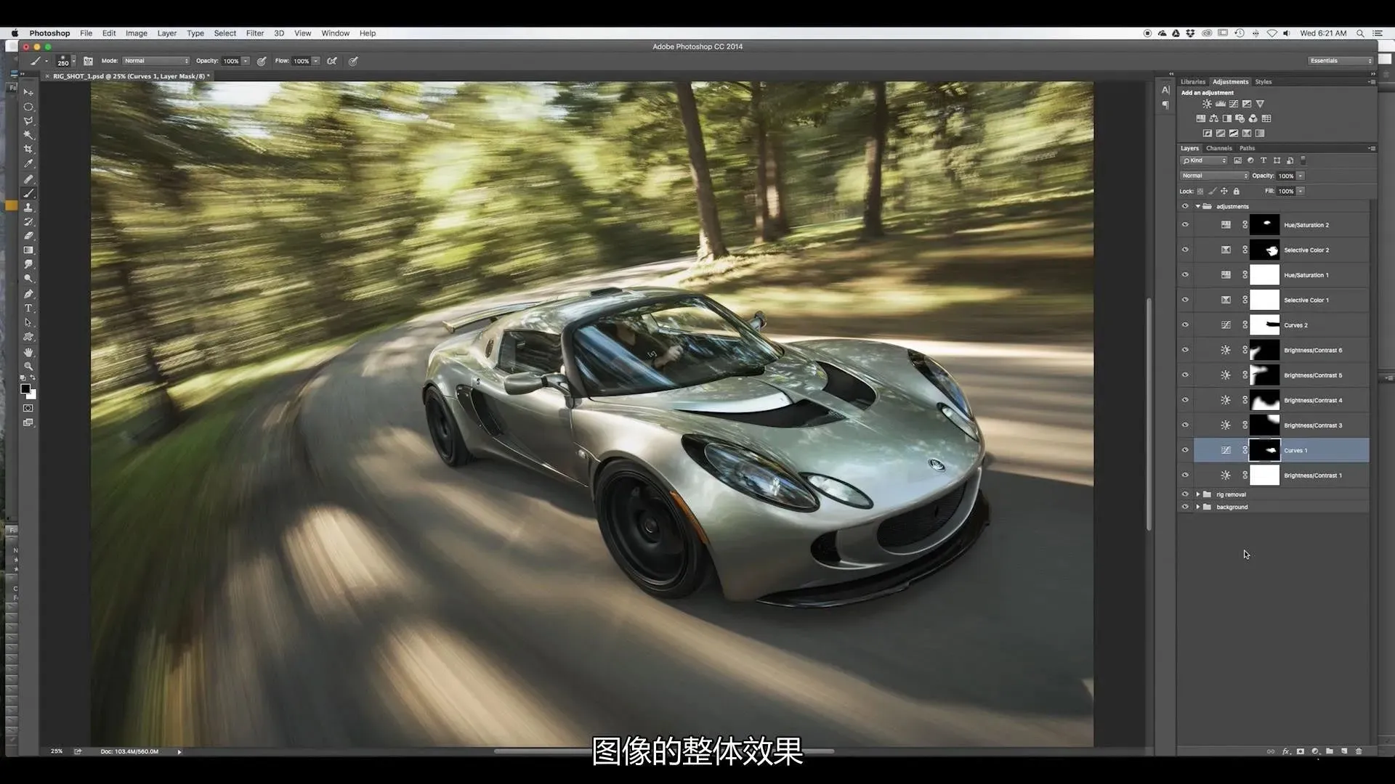Hide the Hue/Saturation 2 layer
Image resolution: width=1395 pixels, height=784 pixels.
(x=1185, y=225)
